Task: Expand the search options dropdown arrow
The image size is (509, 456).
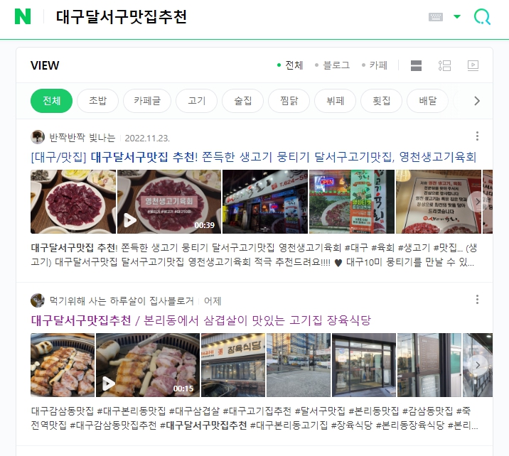Action: coord(457,16)
